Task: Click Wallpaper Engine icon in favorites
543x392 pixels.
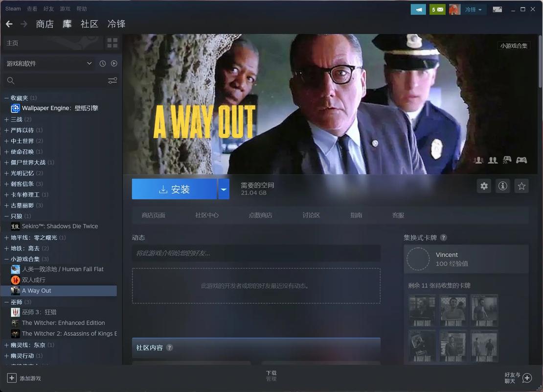Action: click(15, 109)
